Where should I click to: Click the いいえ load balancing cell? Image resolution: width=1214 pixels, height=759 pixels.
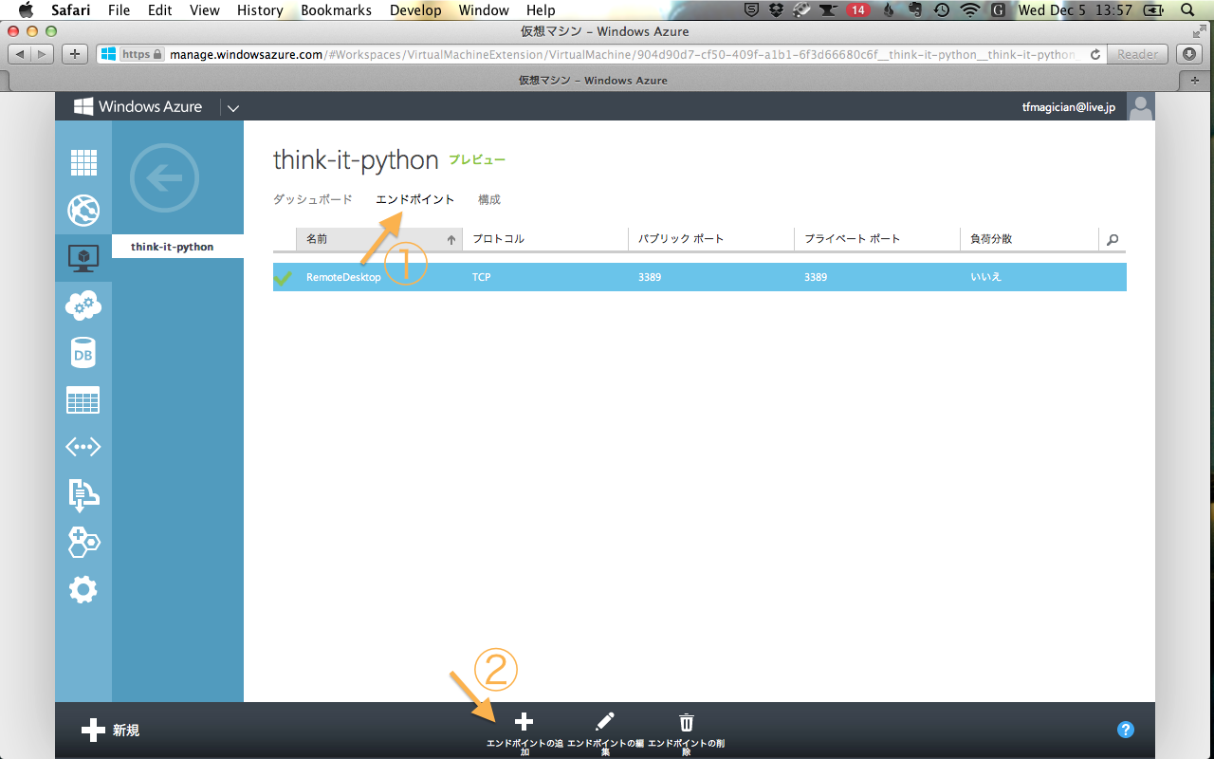[x=985, y=278]
